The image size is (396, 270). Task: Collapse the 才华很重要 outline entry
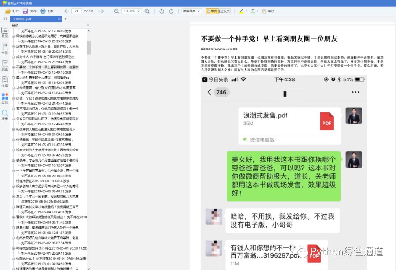click(13, 88)
